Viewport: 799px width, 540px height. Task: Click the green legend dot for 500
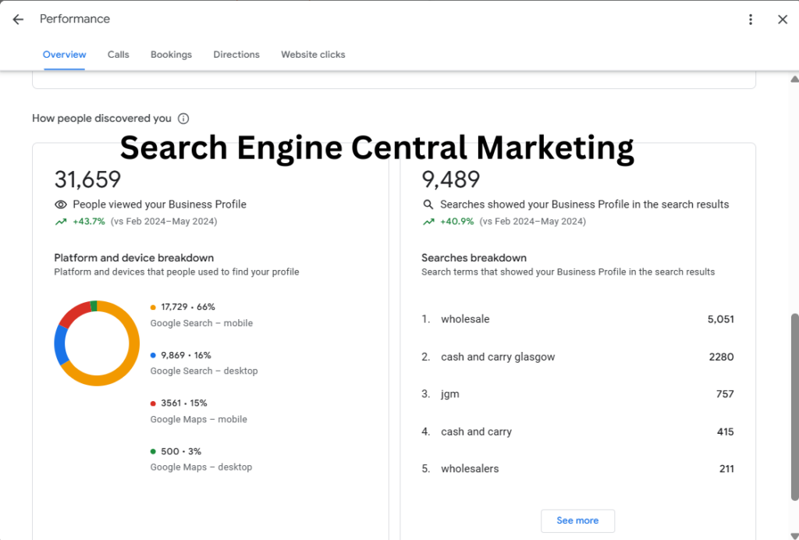point(153,451)
